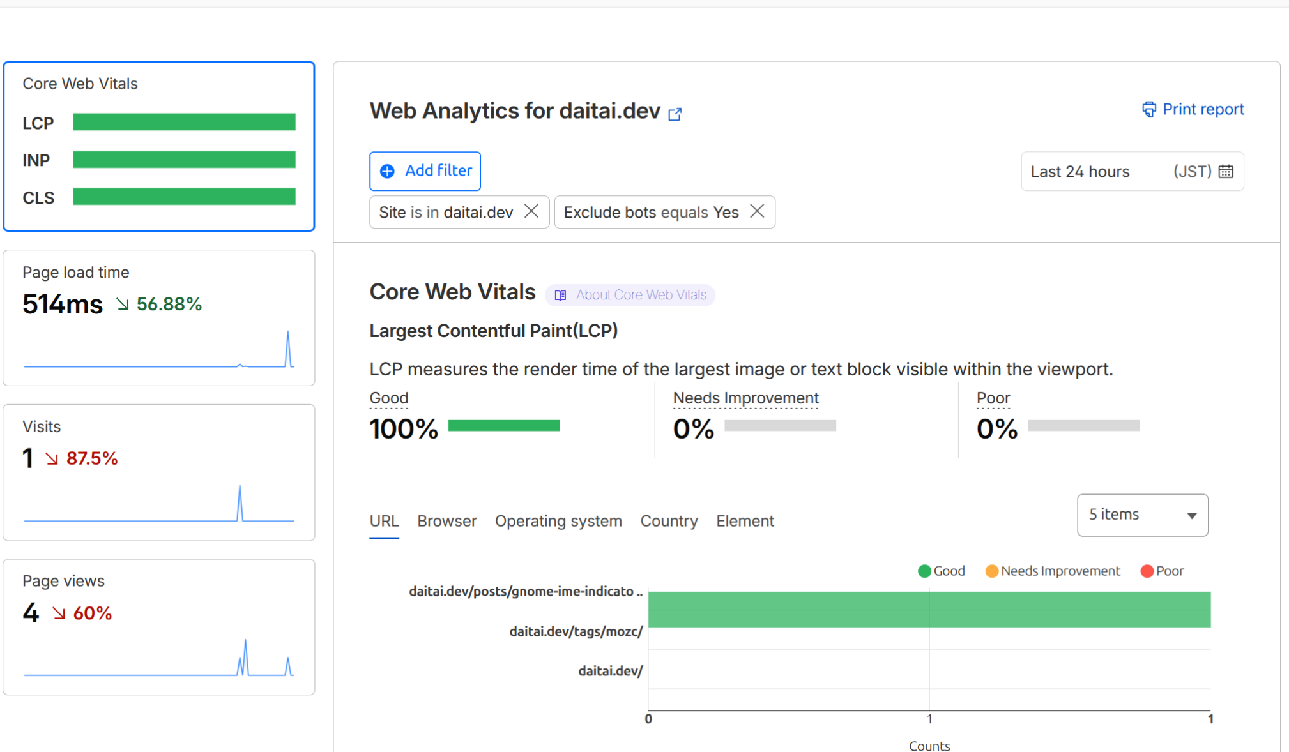This screenshot has width=1289, height=752.
Task: Click the Print report link
Action: (x=1203, y=109)
